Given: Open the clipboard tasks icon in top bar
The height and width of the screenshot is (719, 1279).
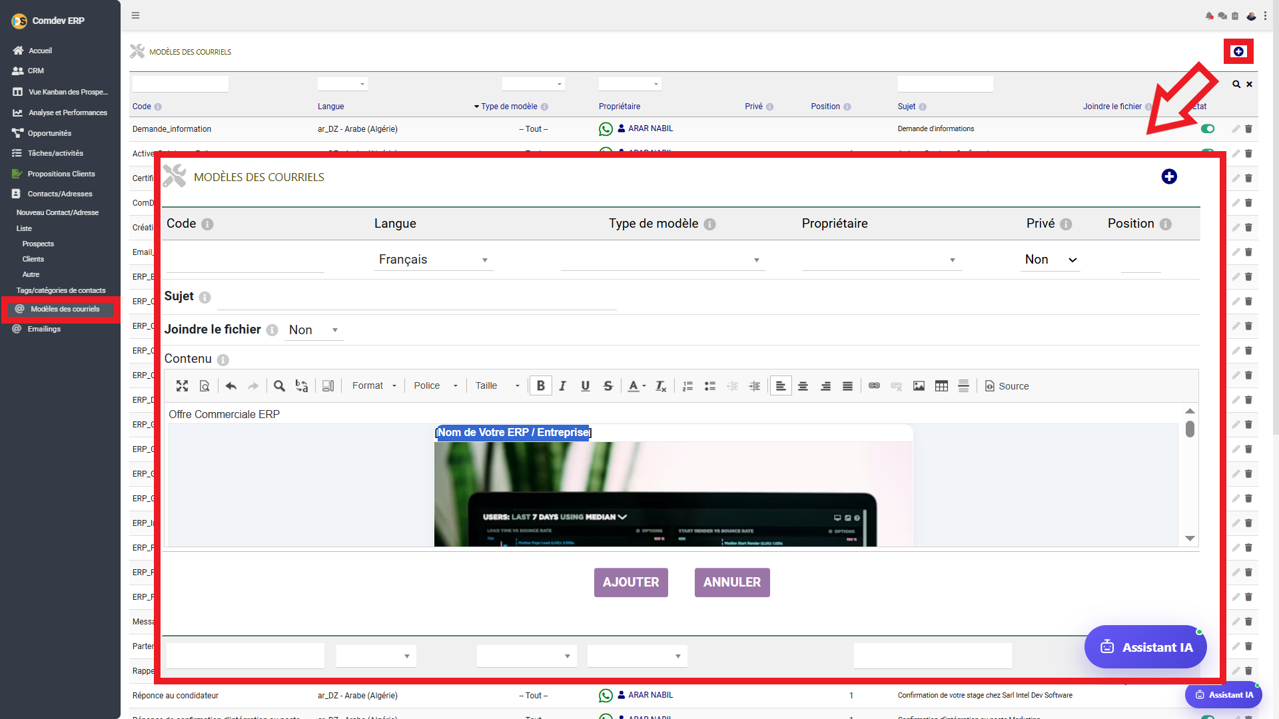Looking at the screenshot, I should click(x=1235, y=16).
